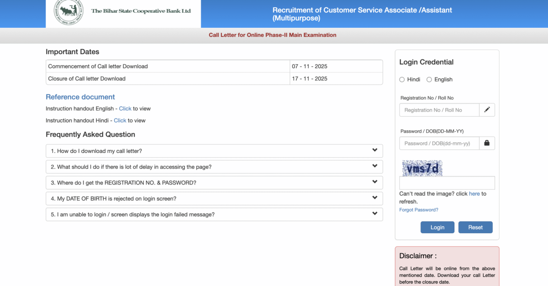Image resolution: width=548 pixels, height=286 pixels.
Task: Select the English language radio button
Action: click(x=429, y=79)
